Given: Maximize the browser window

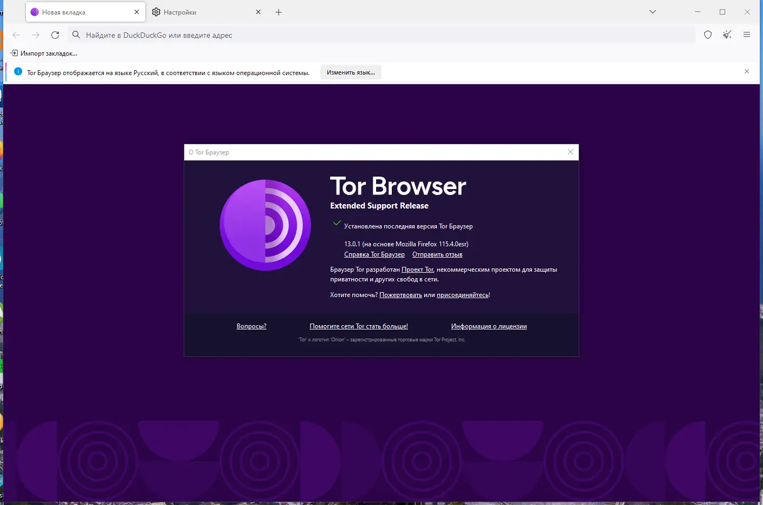Looking at the screenshot, I should click(x=722, y=12).
